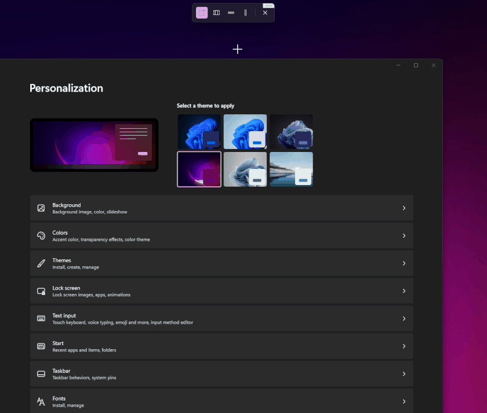Screen dimensions: 487x413
Task: Pick the lake landscape theme
Action: click(x=291, y=169)
